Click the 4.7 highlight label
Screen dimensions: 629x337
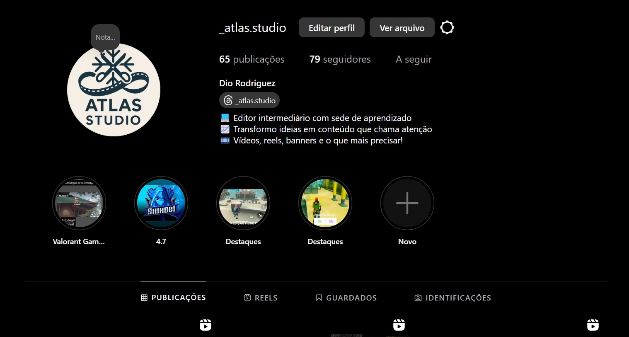click(161, 242)
